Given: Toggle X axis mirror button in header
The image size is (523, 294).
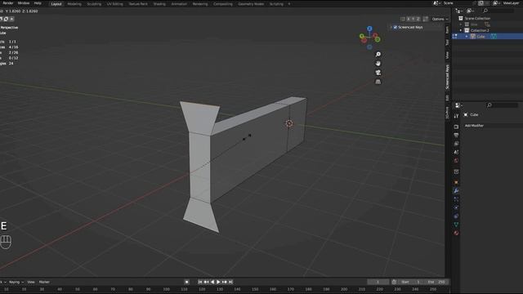Looking at the screenshot, I should pos(409,19).
